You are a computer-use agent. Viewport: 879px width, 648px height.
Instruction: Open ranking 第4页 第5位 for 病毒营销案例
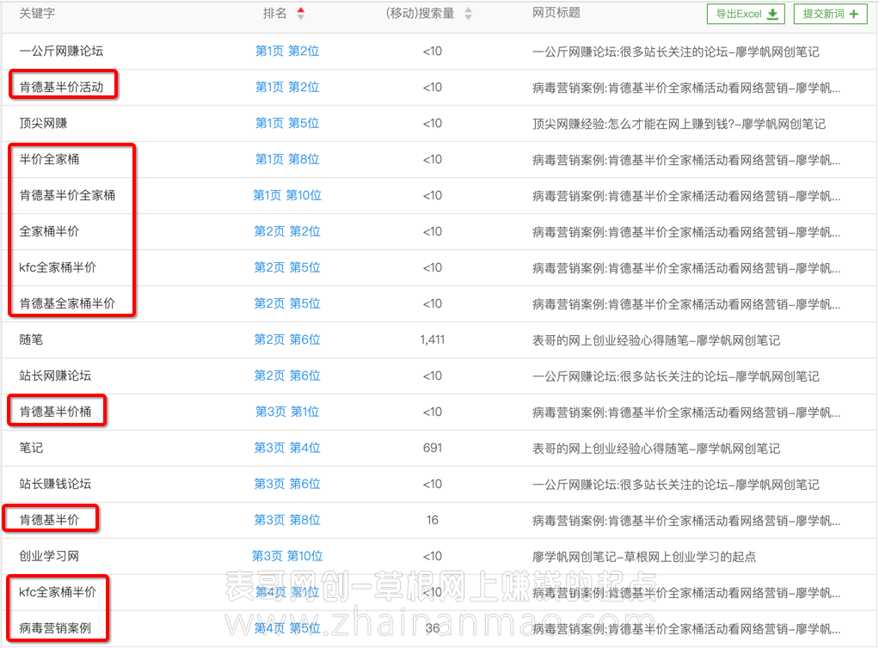coord(287,628)
